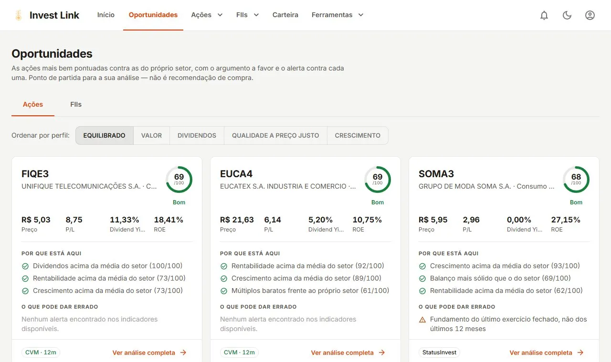Expand the FIIs navigation dropdown
The width and height of the screenshot is (611, 362).
247,15
